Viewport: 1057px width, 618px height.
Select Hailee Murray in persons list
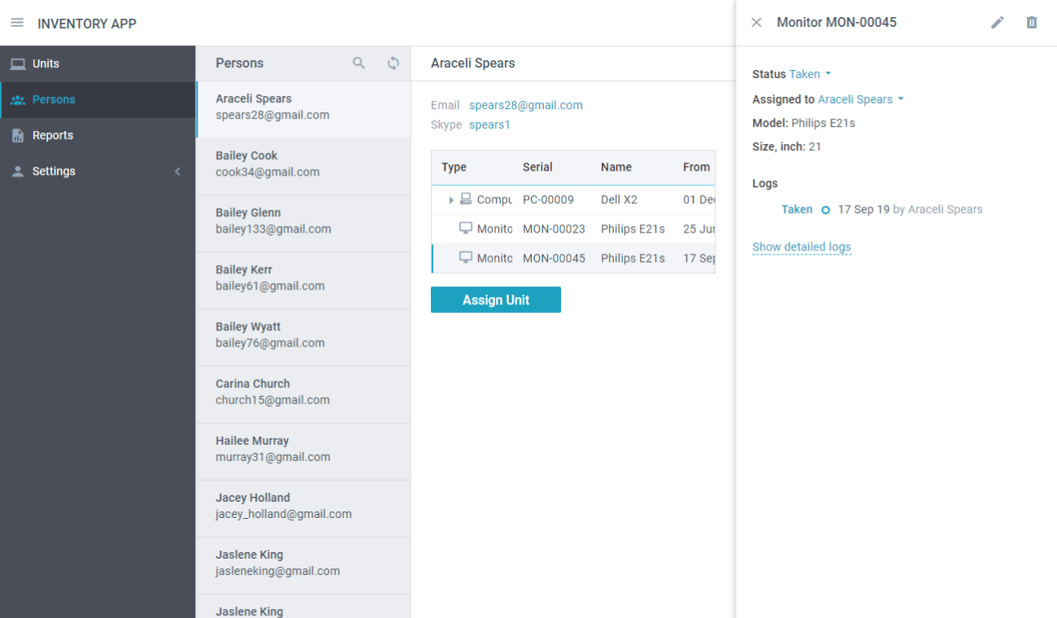[x=303, y=451]
